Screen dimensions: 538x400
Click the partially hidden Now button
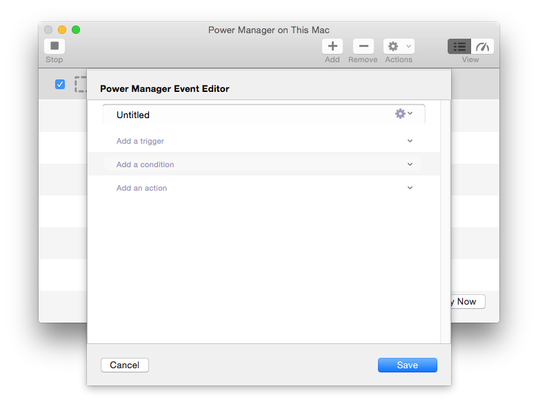468,301
